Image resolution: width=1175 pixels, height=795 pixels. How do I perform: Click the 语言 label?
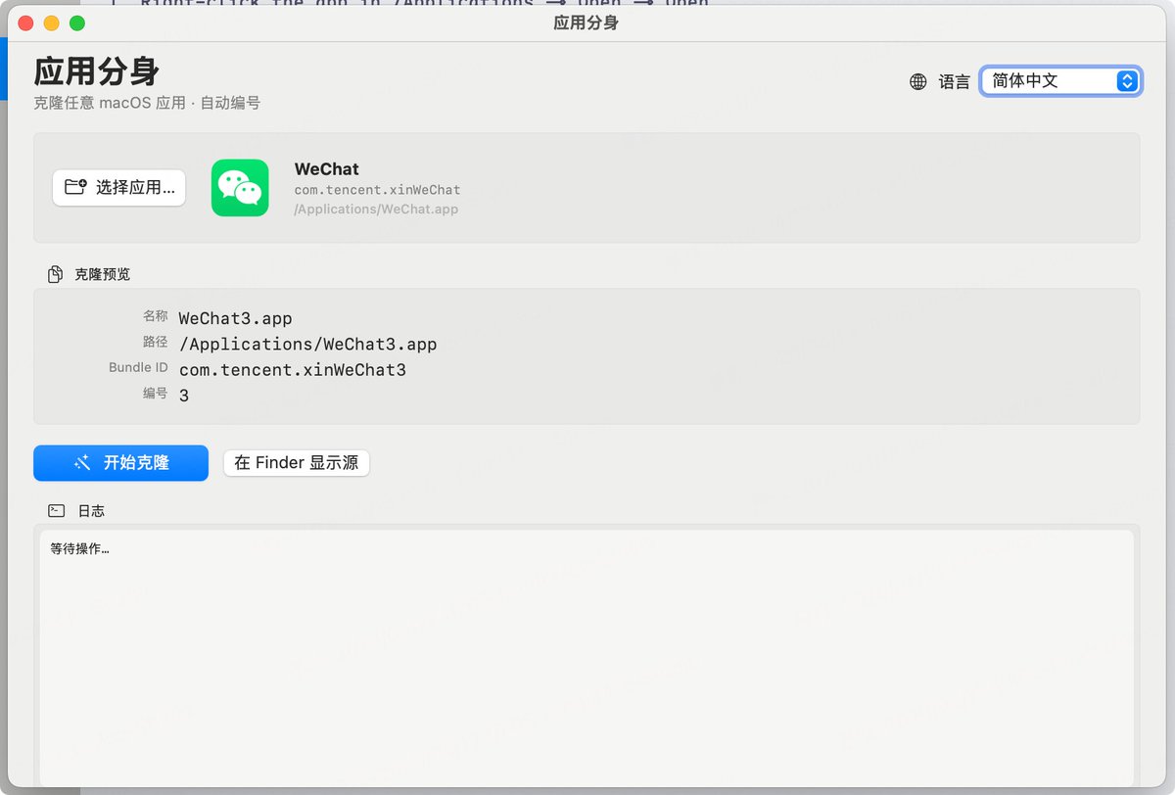(x=955, y=82)
